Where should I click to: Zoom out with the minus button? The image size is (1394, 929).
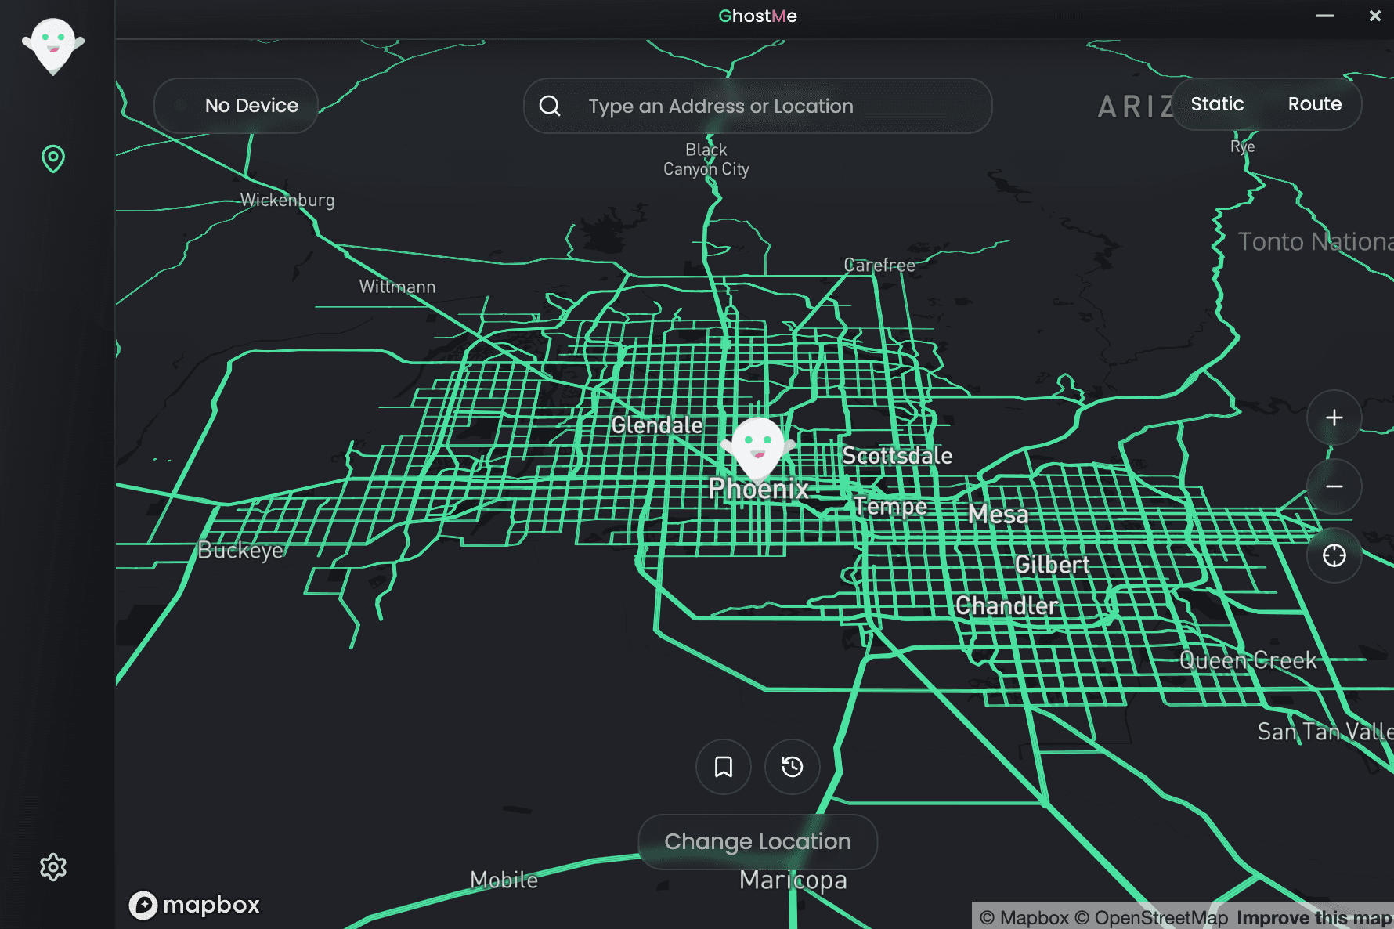click(x=1334, y=486)
